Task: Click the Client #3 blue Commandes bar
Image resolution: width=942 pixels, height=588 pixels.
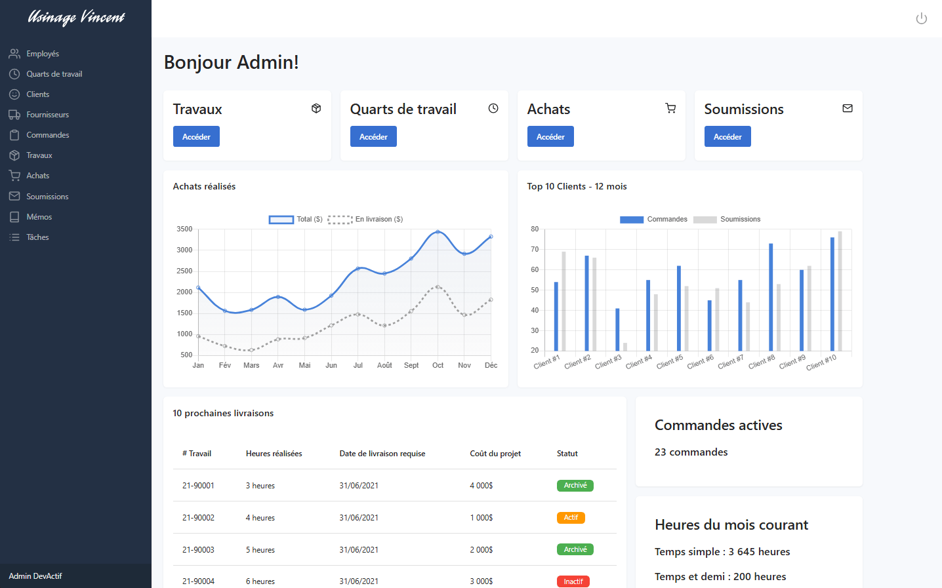Action: click(x=617, y=330)
